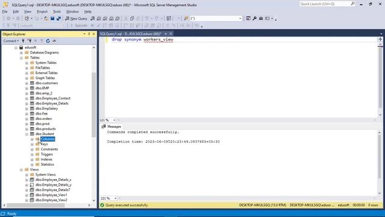The height and width of the screenshot is (217, 385).
Task: Click the Connect Object Explorer plug icon
Action: pyautogui.click(x=23, y=41)
